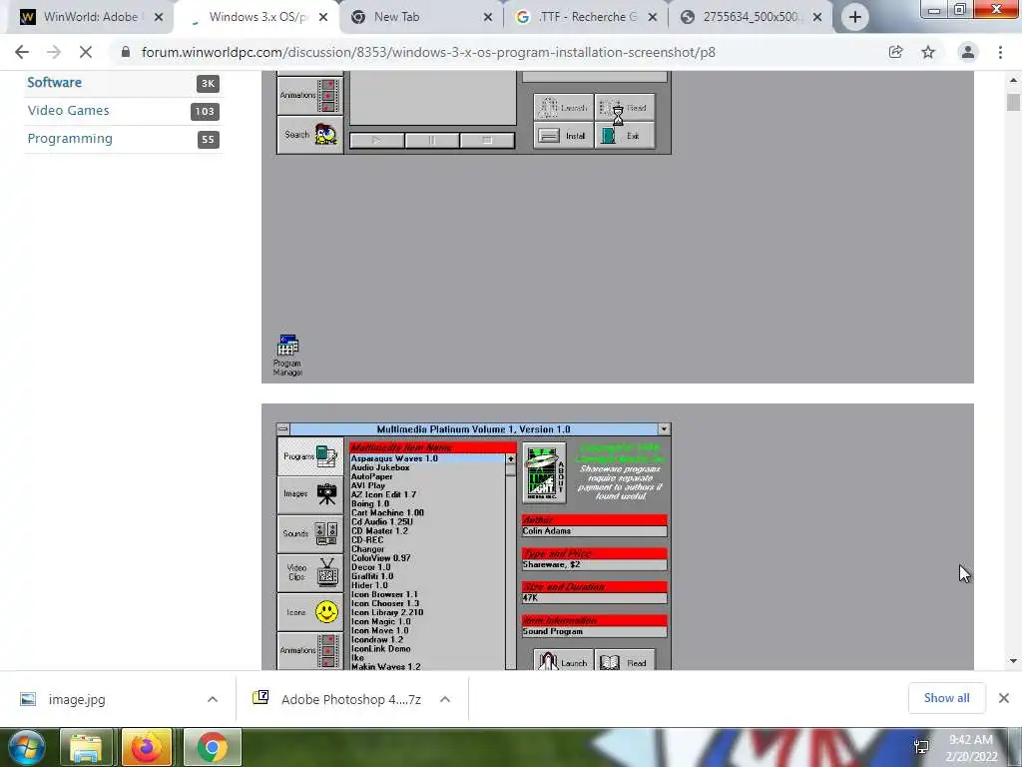This screenshot has height=767, width=1022.
Task: Expand image.jpg download options
Action: tap(213, 699)
